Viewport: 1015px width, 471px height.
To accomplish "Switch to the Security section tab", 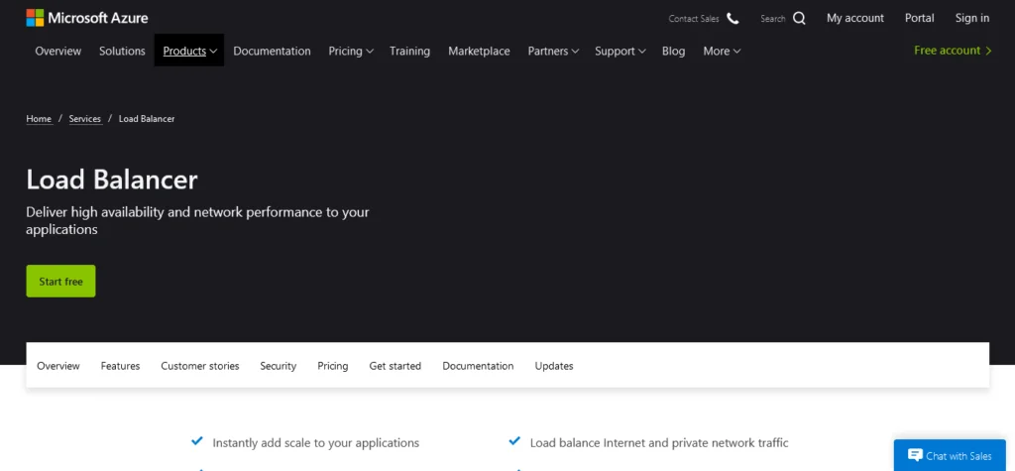I will click(x=279, y=366).
